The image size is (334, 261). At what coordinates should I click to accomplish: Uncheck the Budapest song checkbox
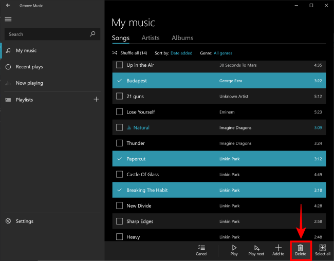(120, 81)
